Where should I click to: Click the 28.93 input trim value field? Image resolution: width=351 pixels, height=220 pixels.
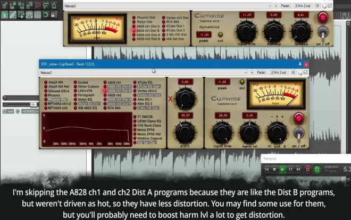(223, 116)
